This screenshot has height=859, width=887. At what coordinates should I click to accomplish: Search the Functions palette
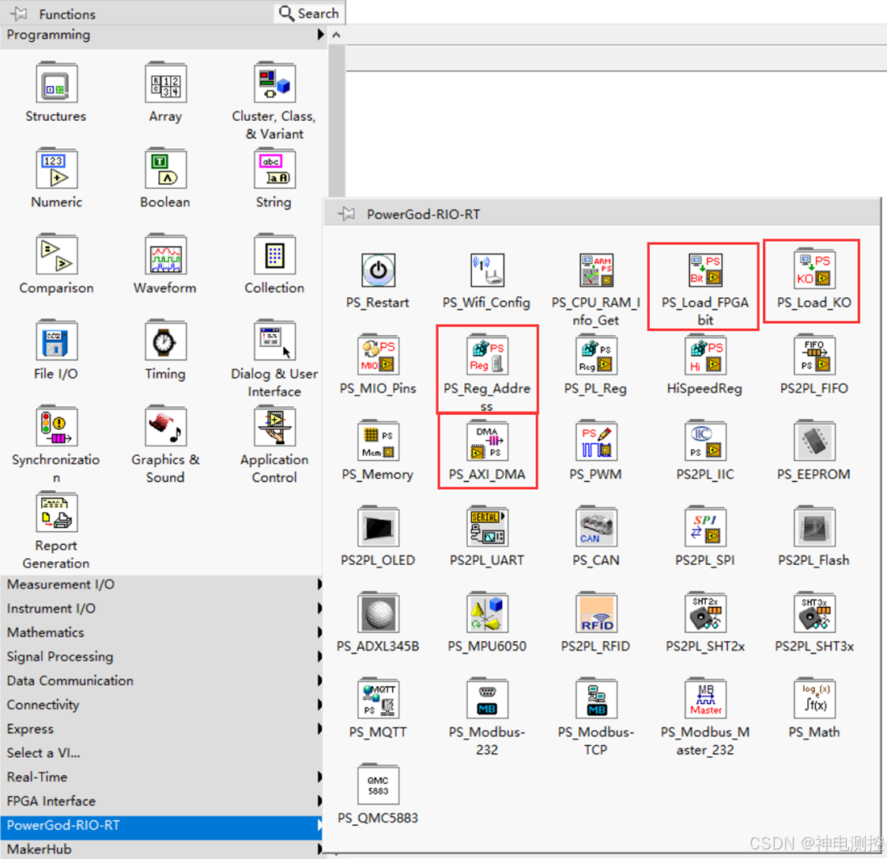[x=309, y=13]
